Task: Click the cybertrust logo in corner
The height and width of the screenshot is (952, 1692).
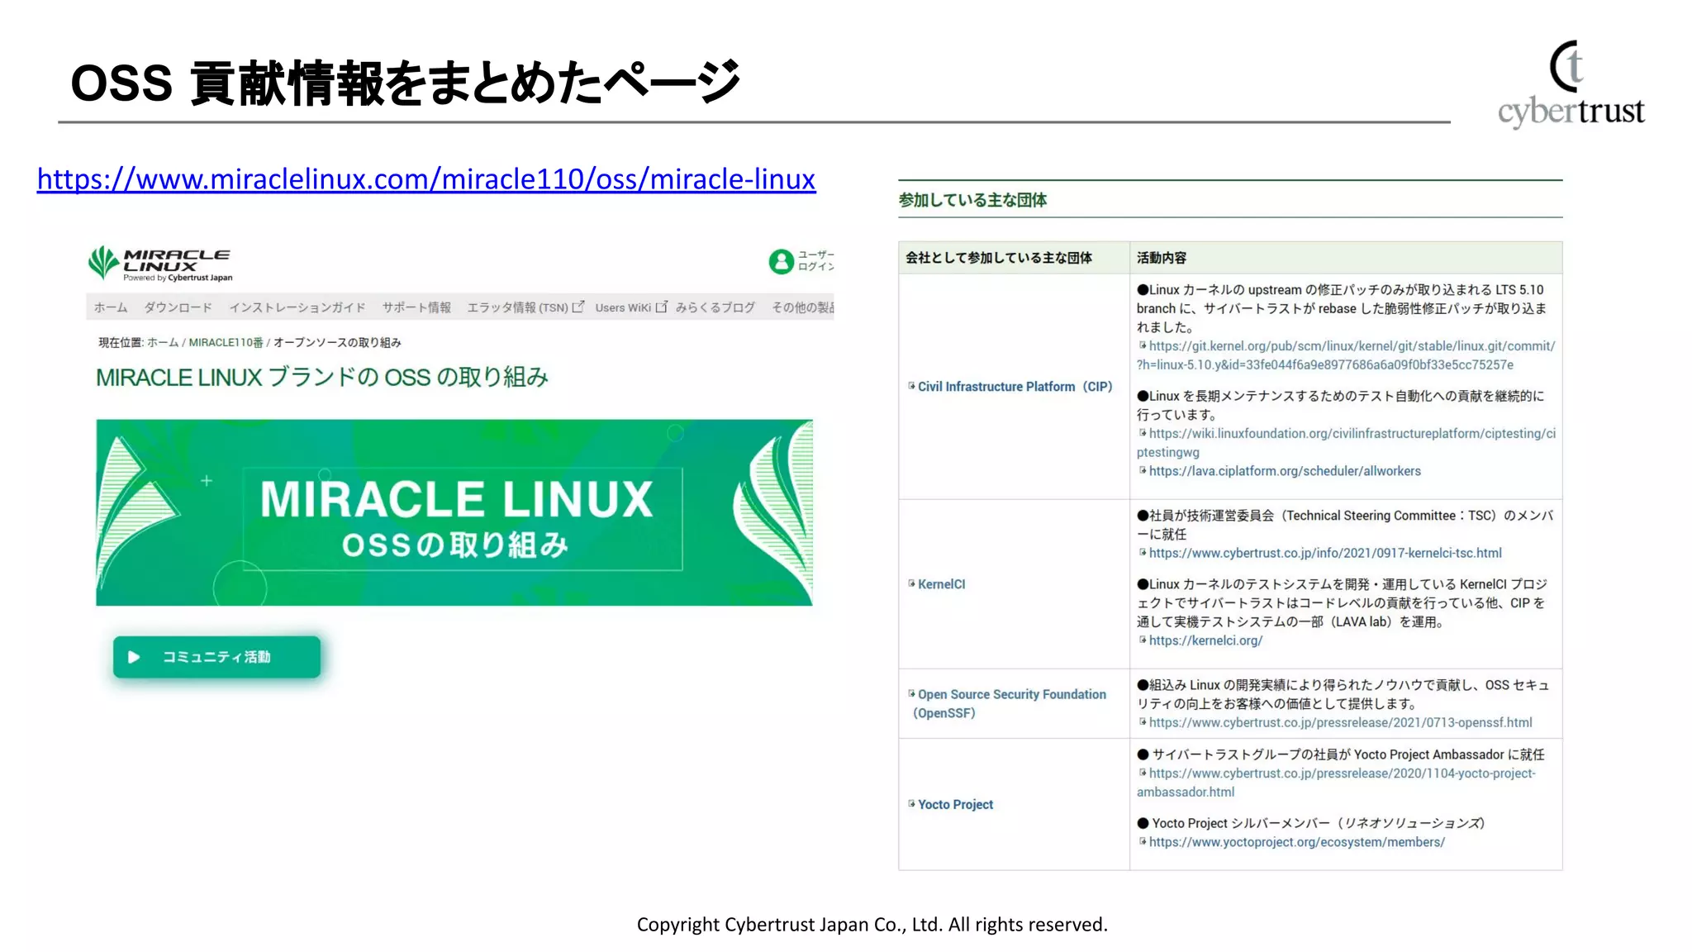Action: click(1571, 83)
